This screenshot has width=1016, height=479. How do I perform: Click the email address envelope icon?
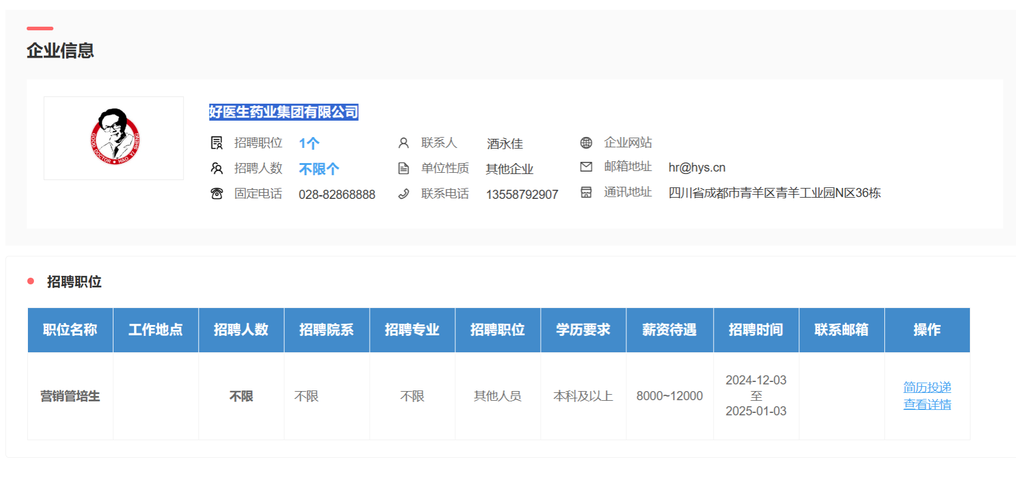tap(586, 167)
